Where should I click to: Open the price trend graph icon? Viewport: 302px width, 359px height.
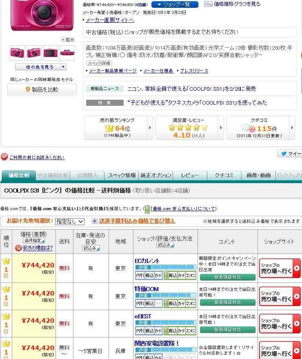click(x=209, y=4)
